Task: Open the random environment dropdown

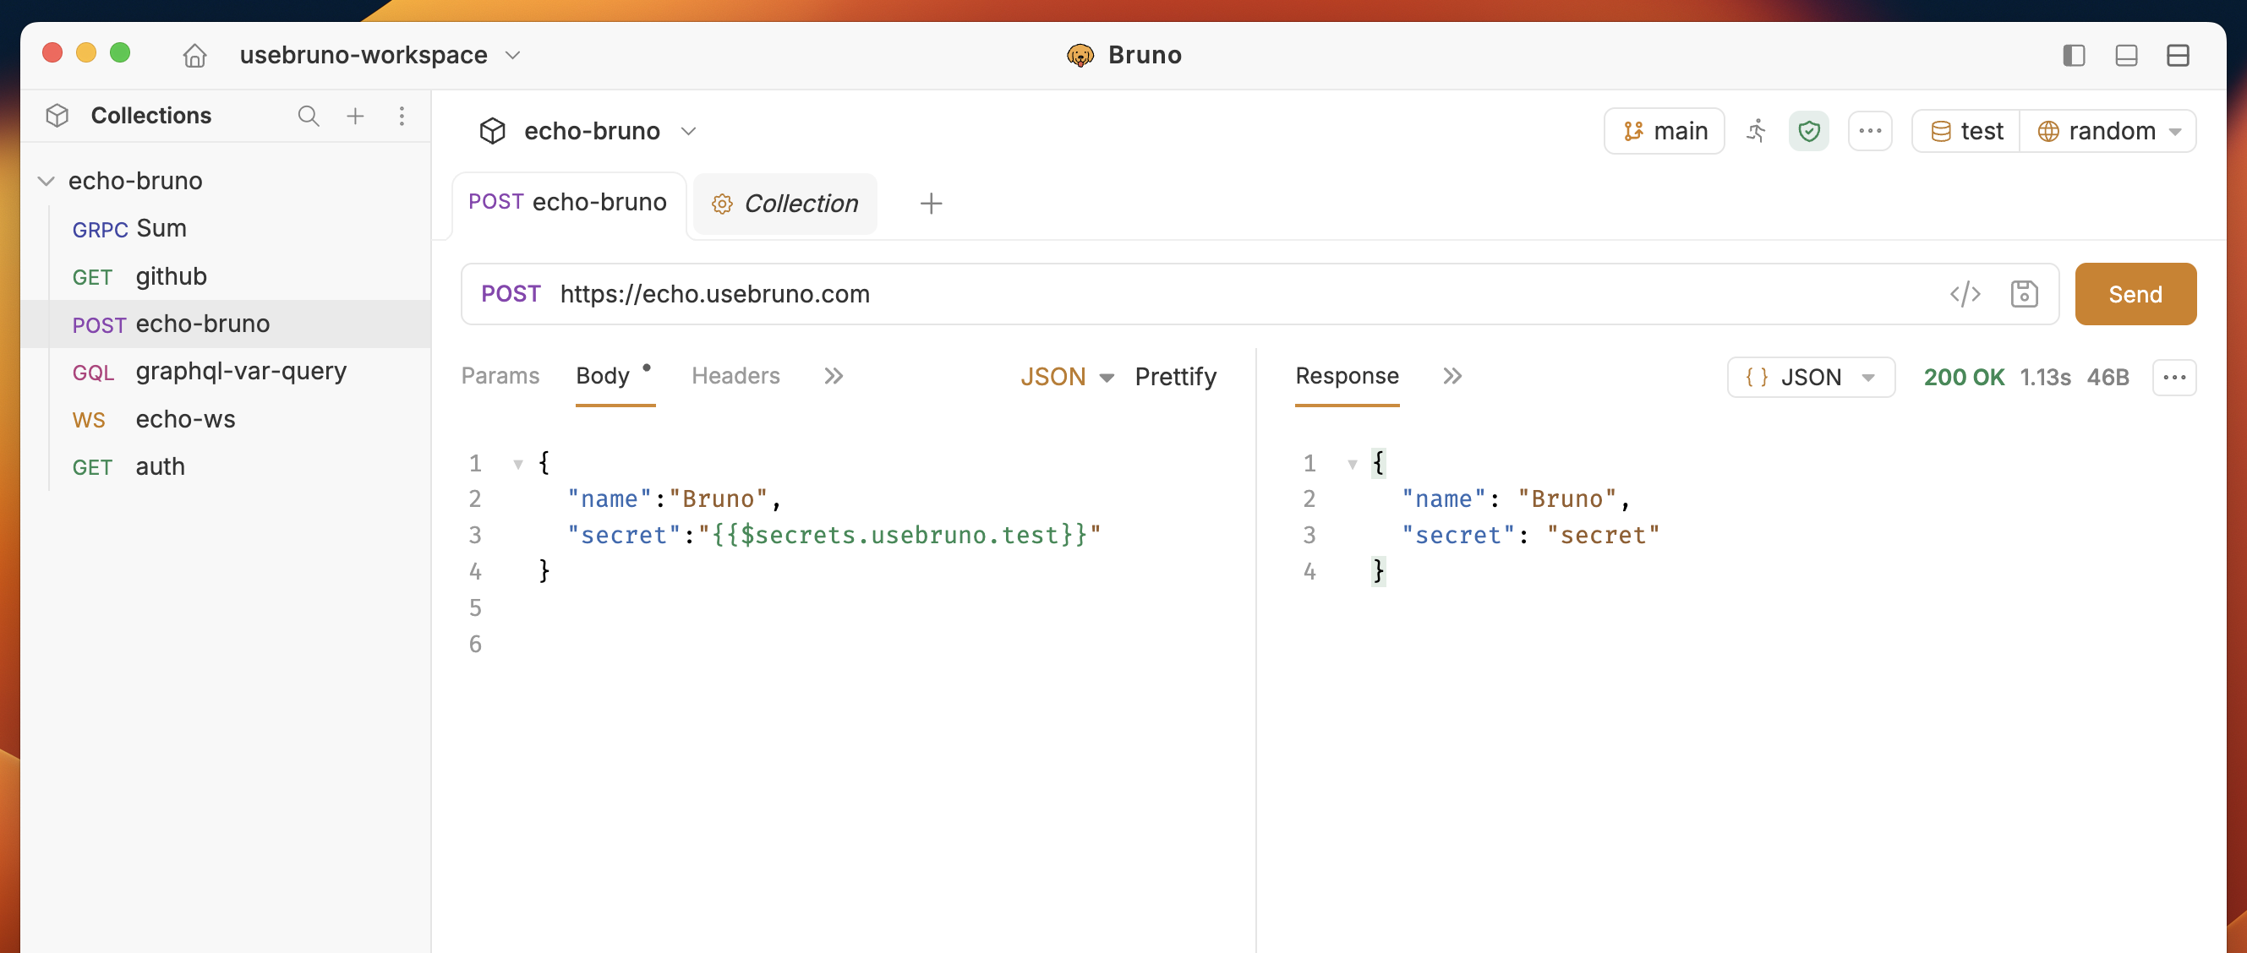Action: pos(2108,131)
